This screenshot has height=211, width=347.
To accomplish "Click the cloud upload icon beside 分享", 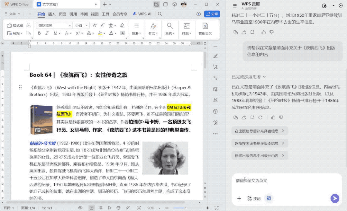I will tap(198, 14).
